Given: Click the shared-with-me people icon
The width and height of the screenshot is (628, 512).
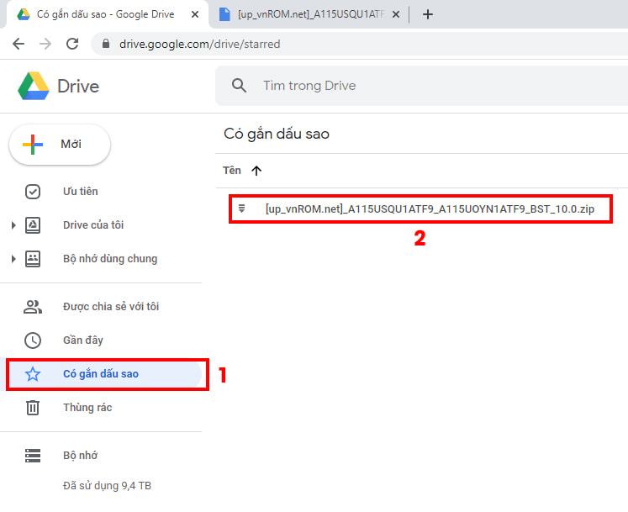Looking at the screenshot, I should (33, 307).
